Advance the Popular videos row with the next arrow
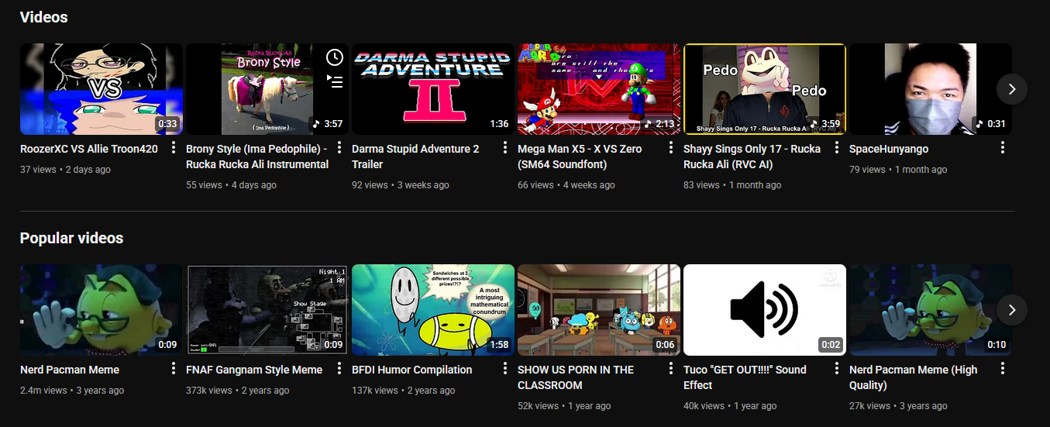Image resolution: width=1050 pixels, height=427 pixels. tap(1011, 310)
